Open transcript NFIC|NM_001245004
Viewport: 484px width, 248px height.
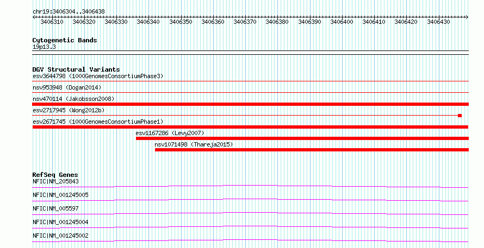[x=60, y=222]
